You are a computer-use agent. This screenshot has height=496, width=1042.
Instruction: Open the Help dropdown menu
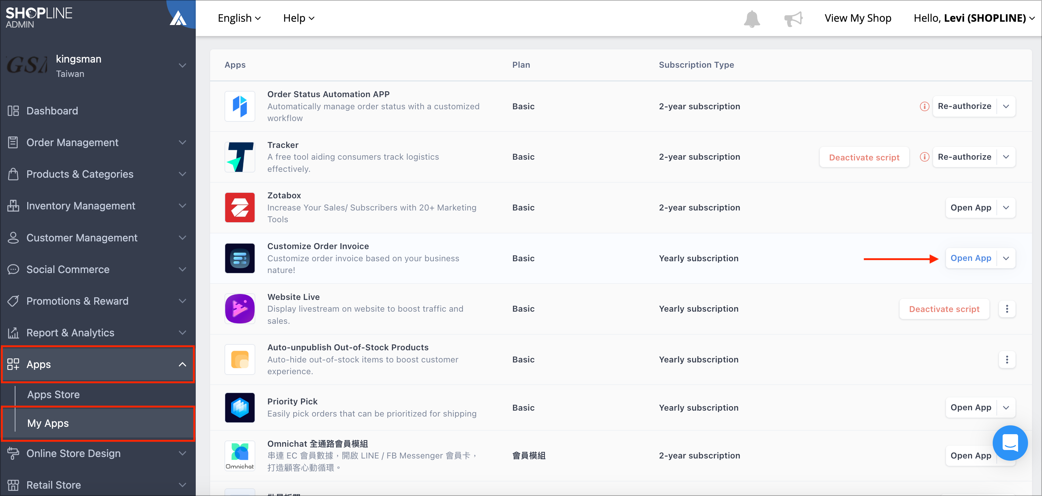coord(298,18)
